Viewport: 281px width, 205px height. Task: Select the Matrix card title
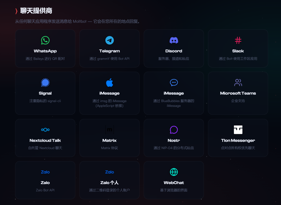pyautogui.click(x=110, y=140)
